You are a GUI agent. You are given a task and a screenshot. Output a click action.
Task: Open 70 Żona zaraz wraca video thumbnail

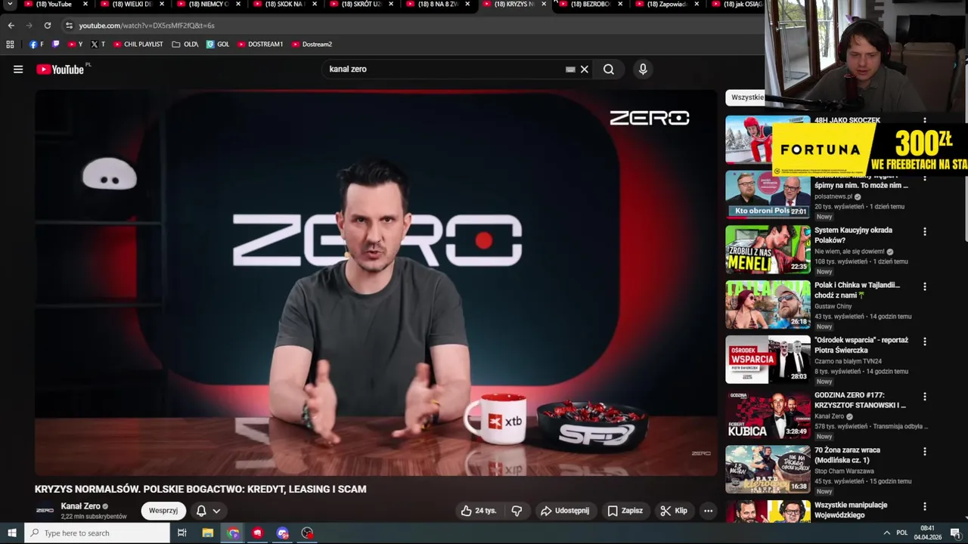[768, 469]
